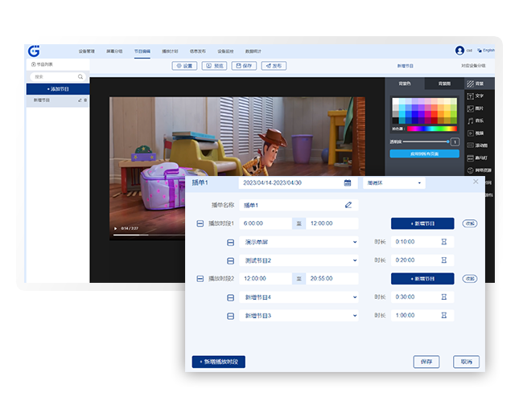Click the 收起 toggle for 播放时段1
Image resolution: width=519 pixels, height=405 pixels.
469,223
